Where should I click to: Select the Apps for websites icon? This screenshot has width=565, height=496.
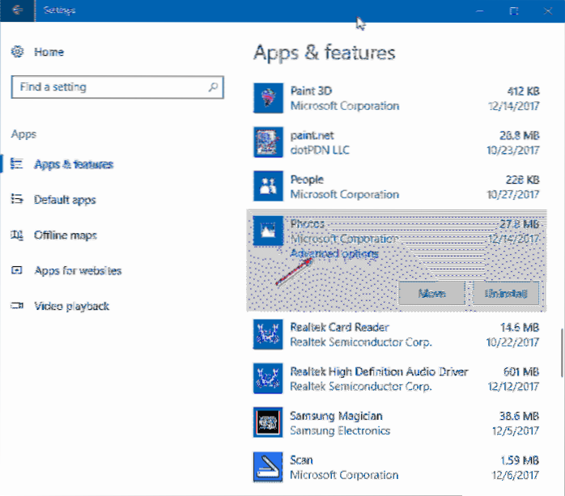point(16,270)
